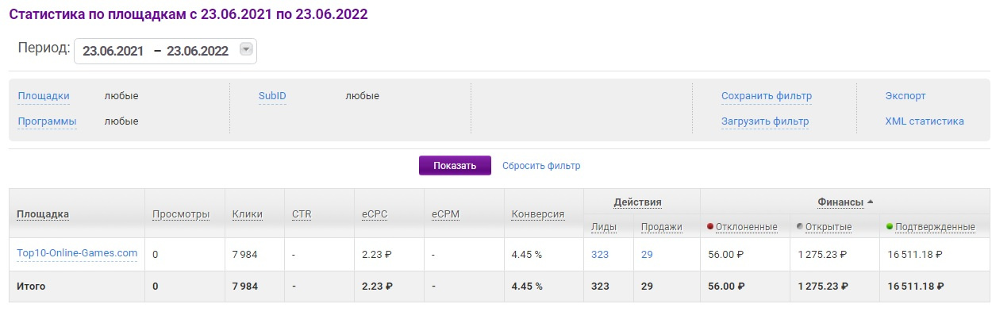Viewport: 992px width, 327px height.
Task: Click the green Подтвержденные status dot
Action: click(890, 226)
